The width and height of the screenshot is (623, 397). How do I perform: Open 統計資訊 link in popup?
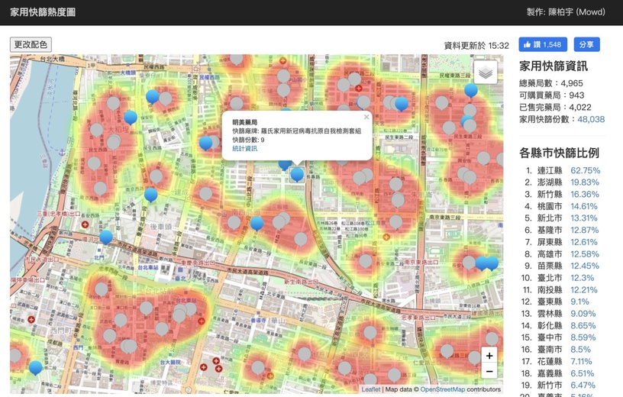(245, 148)
